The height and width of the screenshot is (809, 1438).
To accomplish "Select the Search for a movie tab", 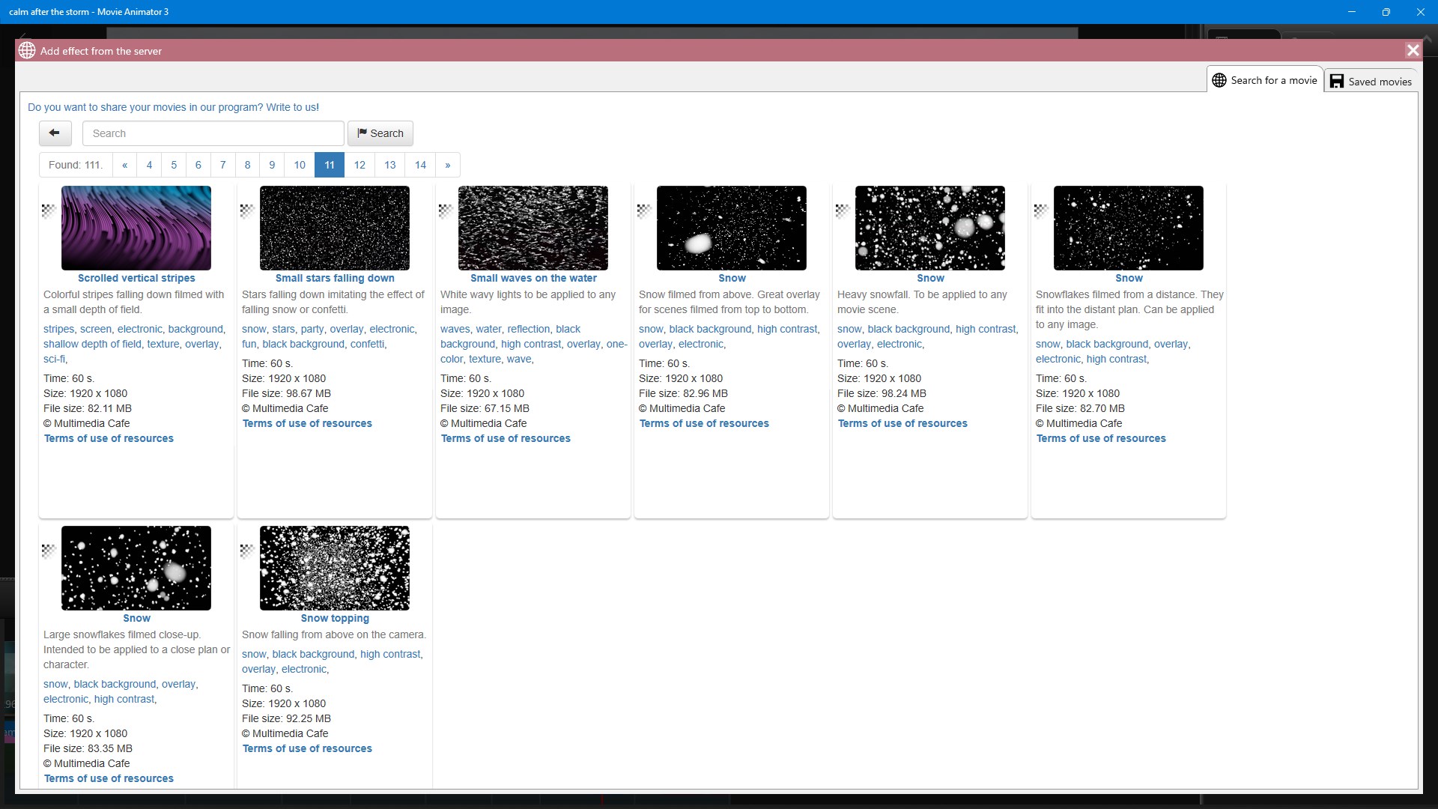I will [x=1273, y=79].
